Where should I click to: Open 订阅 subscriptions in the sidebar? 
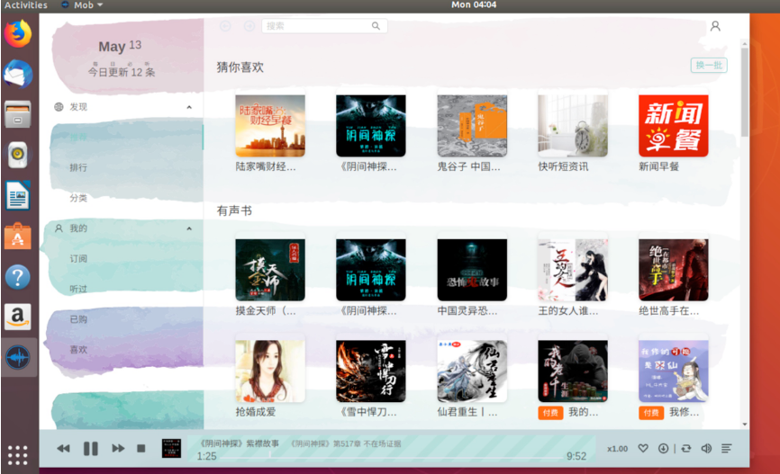point(78,258)
